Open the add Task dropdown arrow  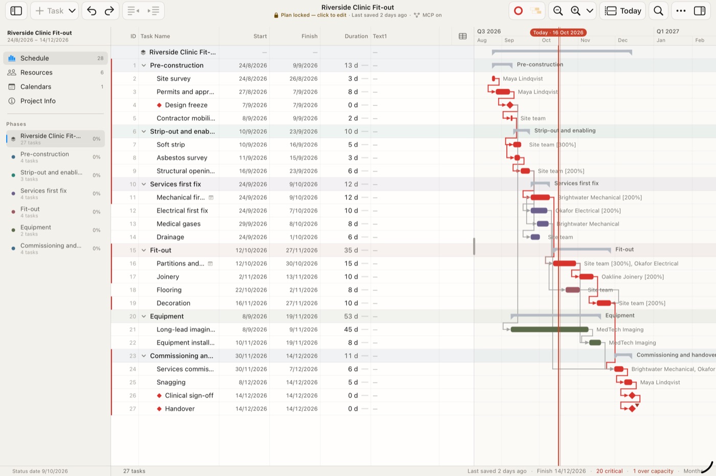[72, 11]
